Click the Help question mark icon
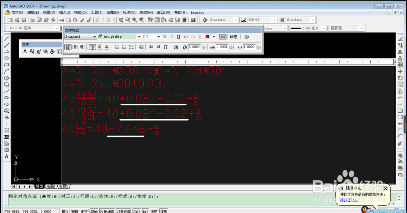The image size is (407, 213). (193, 20)
